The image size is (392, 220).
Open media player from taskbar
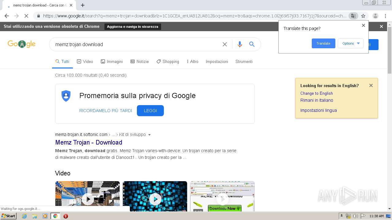(45, 216)
